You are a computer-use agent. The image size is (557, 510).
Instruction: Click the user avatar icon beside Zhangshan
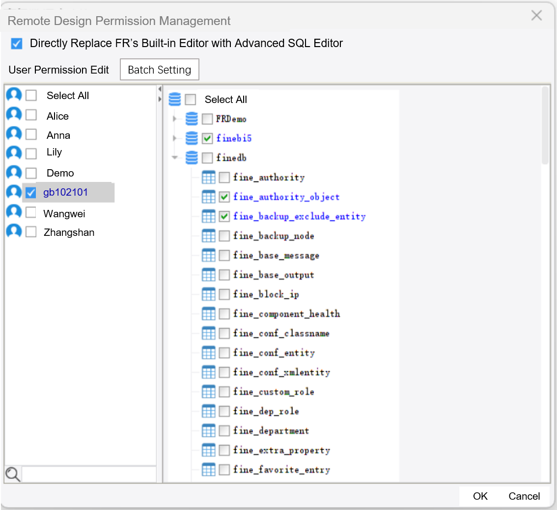point(14,231)
